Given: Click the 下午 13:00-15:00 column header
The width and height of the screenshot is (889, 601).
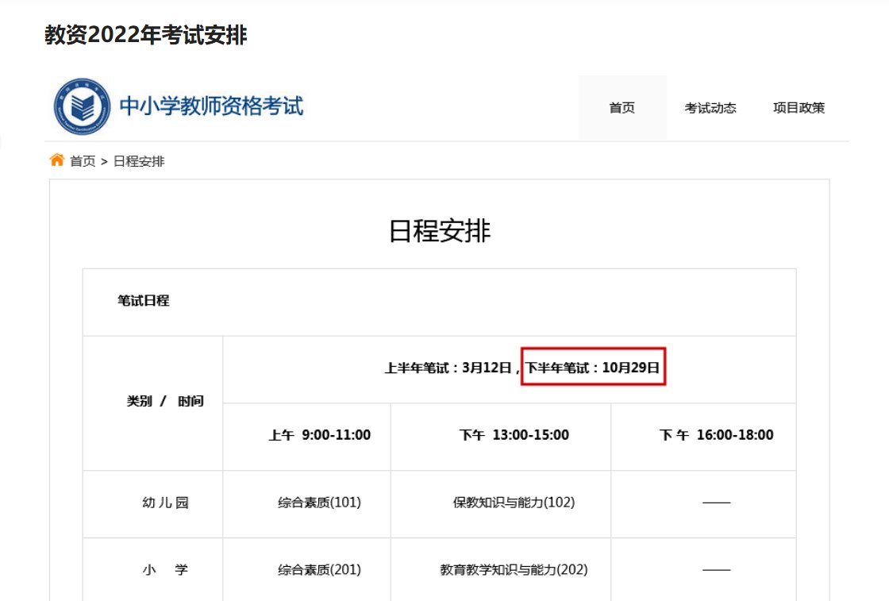Looking at the screenshot, I should (x=517, y=435).
